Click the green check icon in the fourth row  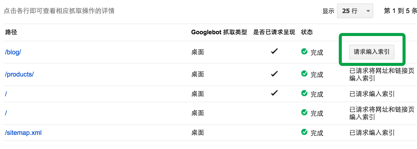(304, 113)
